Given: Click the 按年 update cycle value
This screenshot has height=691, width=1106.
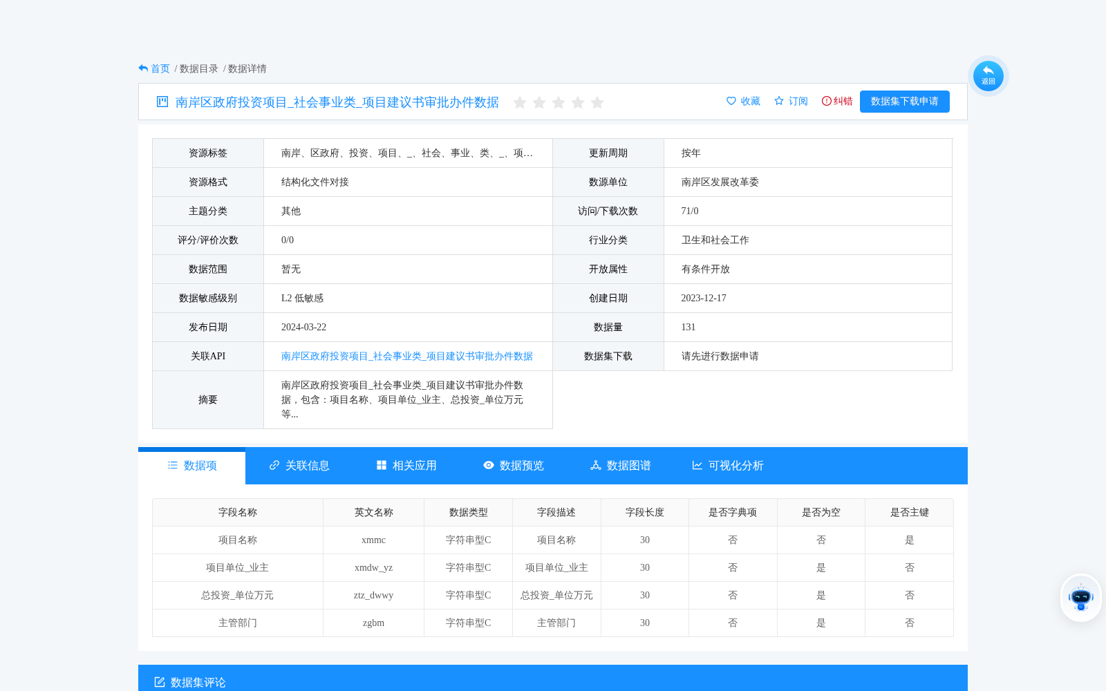Looking at the screenshot, I should pos(691,153).
